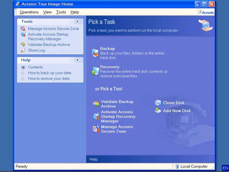Open the Contents help link
This screenshot has height=172, width=229.
(35, 67)
